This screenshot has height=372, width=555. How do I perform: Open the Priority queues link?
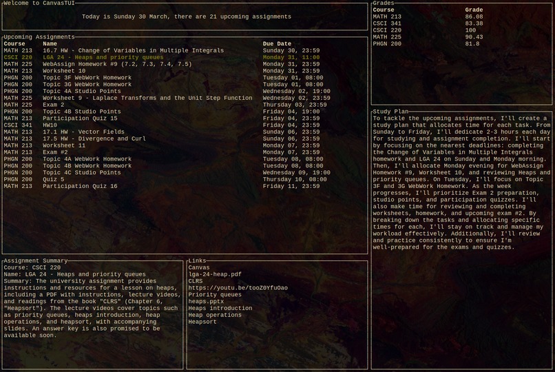click(215, 294)
